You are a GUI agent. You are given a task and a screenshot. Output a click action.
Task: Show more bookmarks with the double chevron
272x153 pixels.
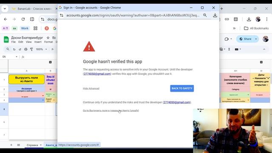point(234,28)
